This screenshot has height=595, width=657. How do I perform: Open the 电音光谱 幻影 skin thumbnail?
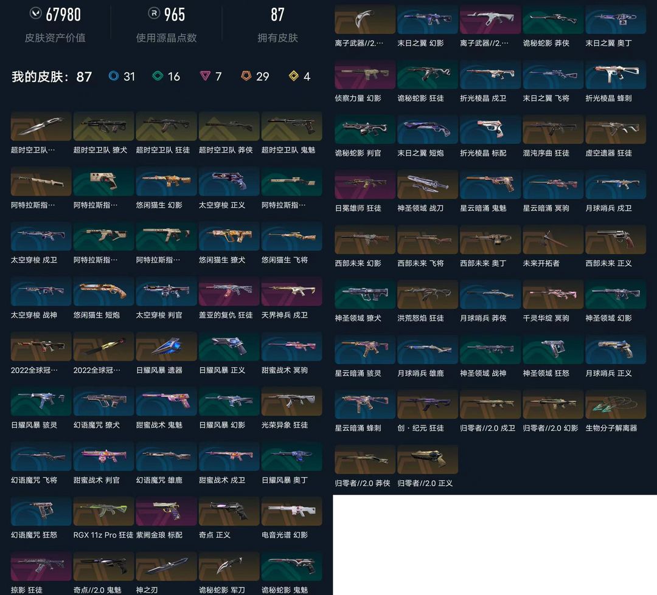291,511
